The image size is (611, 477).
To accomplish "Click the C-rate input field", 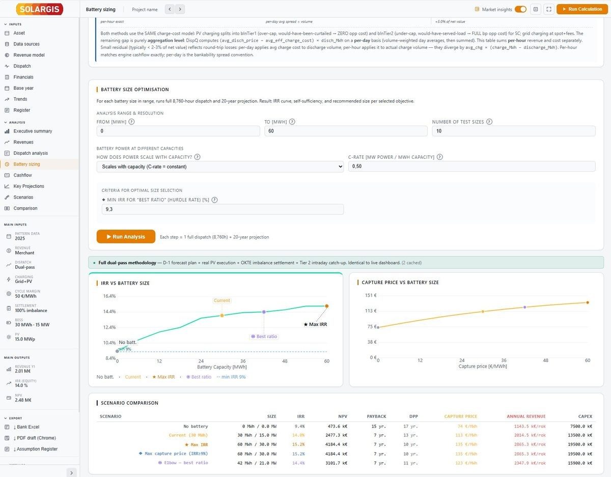I will pos(471,166).
